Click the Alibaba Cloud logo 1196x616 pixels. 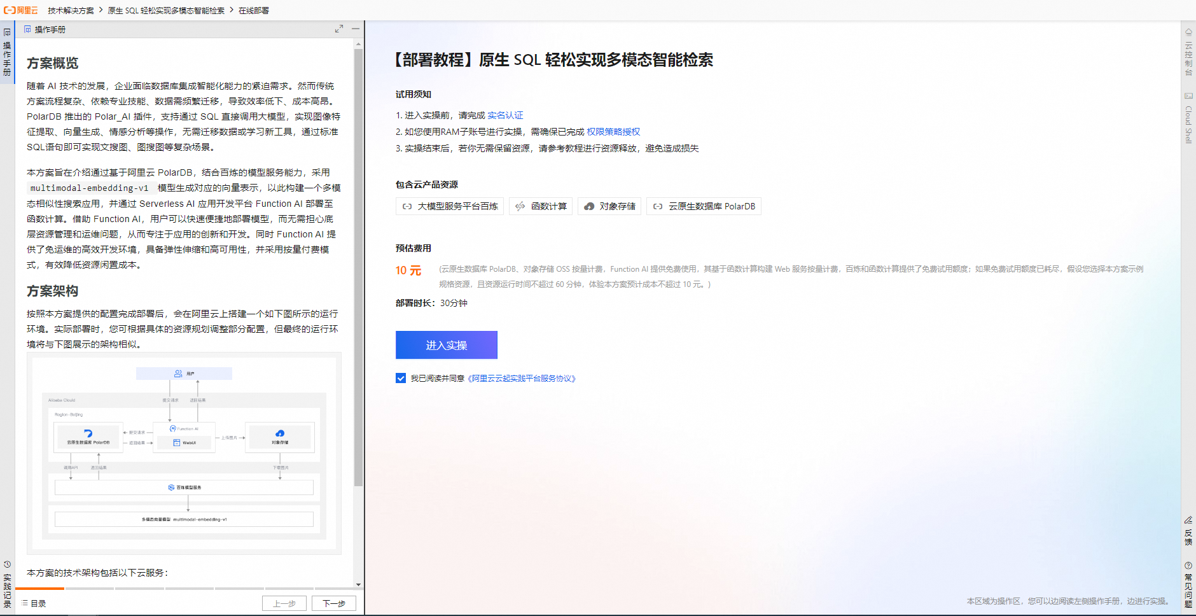click(19, 10)
